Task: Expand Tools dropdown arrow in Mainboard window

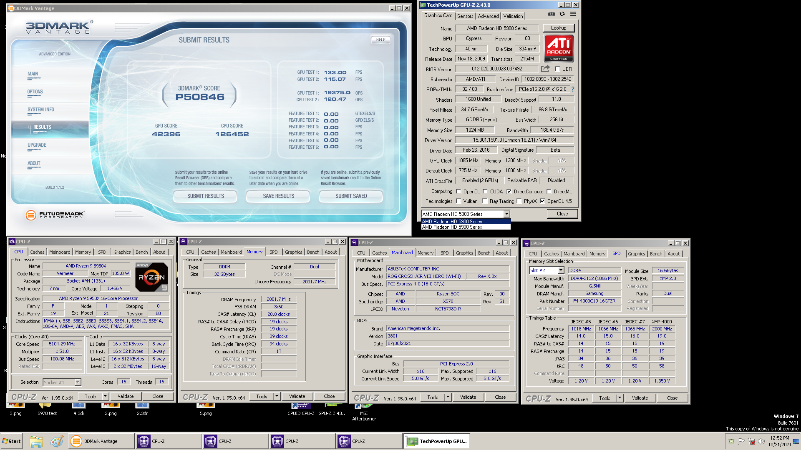Action: pyautogui.click(x=448, y=397)
